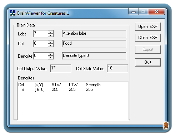Click the BrainViewer app icon in title bar

12,13
